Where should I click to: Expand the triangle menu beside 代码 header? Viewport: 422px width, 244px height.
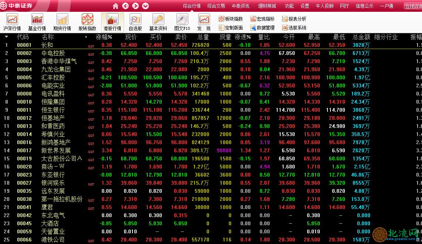click(6, 37)
